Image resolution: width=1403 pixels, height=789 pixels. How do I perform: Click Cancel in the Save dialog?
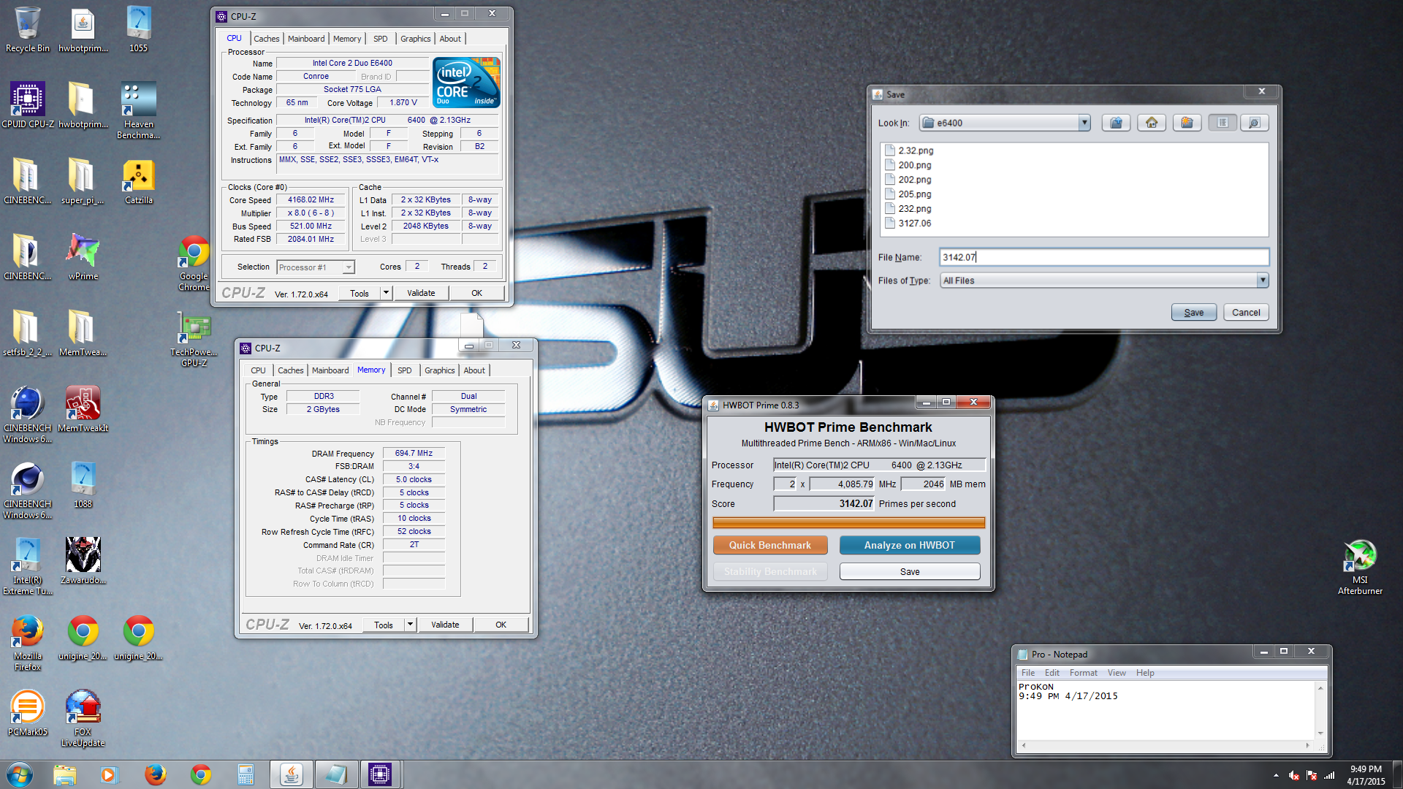pyautogui.click(x=1246, y=313)
